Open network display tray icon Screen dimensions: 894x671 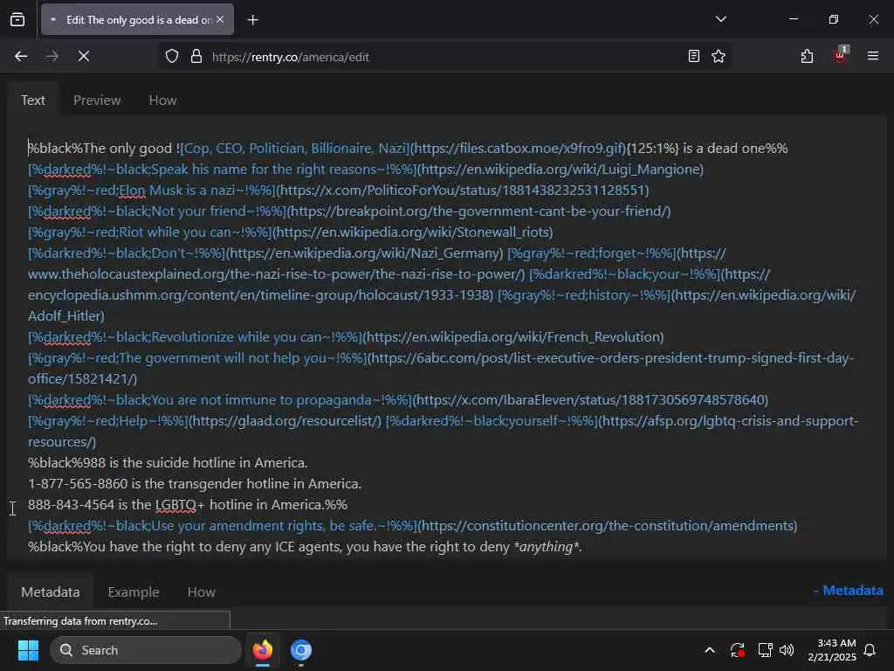(765, 650)
